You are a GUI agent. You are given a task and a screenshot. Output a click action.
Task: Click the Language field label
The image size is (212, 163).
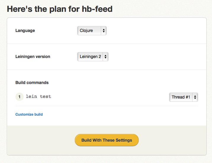pyautogui.click(x=25, y=30)
